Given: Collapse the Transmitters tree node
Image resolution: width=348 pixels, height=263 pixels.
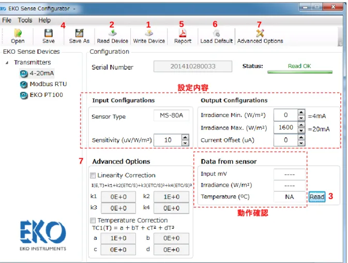Looking at the screenshot, I should tap(7, 62).
